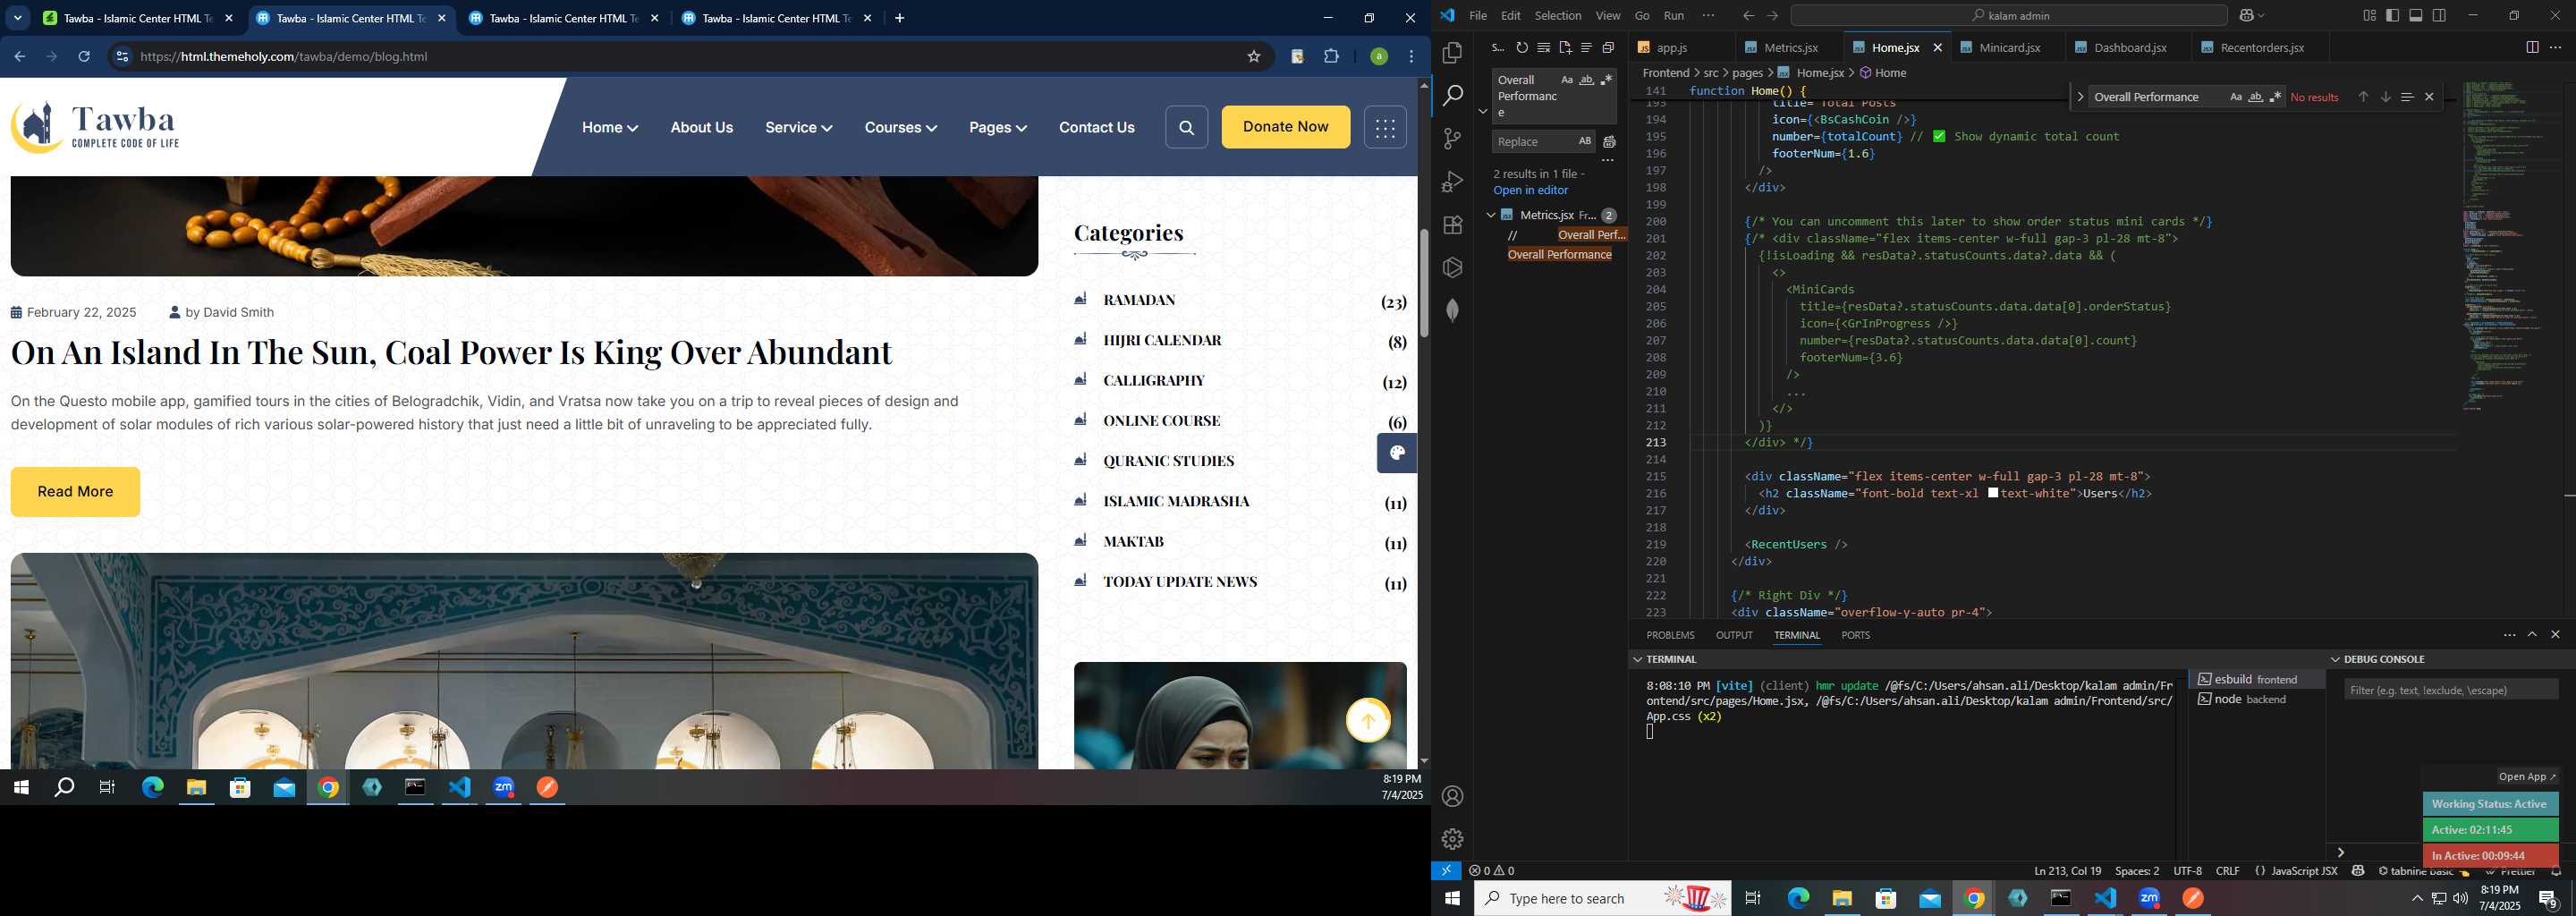Open Accounts icon in VS Code activity bar
This screenshot has width=2576, height=916.
click(x=1452, y=796)
